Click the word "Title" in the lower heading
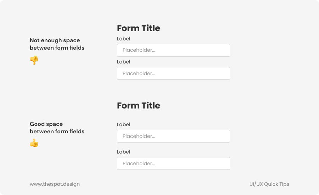 click(x=151, y=106)
